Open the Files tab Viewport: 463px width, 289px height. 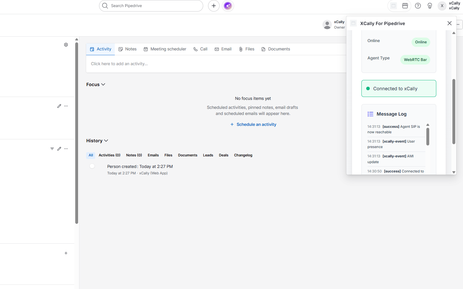(x=247, y=49)
